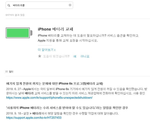Image resolution: width=150 pixels, height=123 pixels.
Task: Click in the search field containing 배터리 리콜
Action: point(39,5)
